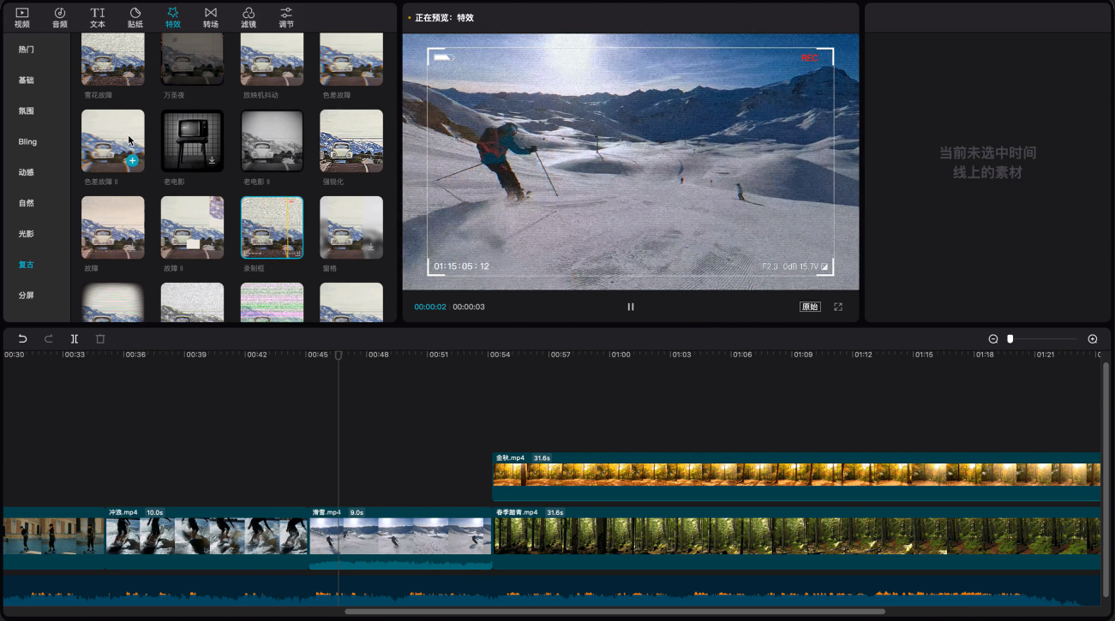Add 色差故障 II effect with plus button
The width and height of the screenshot is (1115, 621).
[132, 160]
